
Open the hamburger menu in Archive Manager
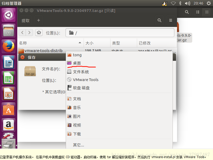pos(171,21)
